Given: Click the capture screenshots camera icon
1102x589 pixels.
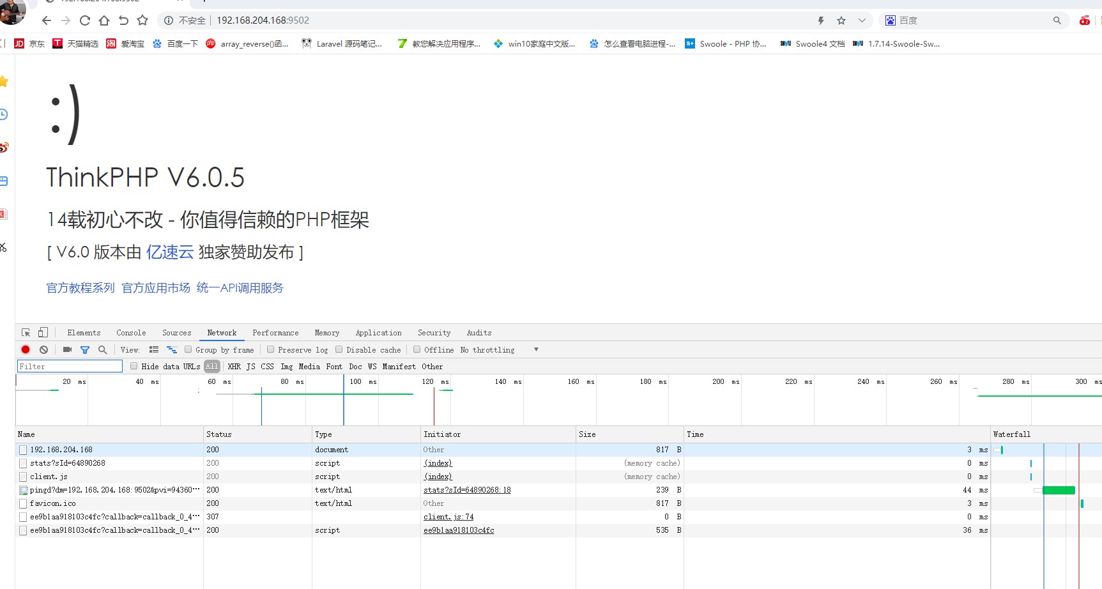Looking at the screenshot, I should click(67, 349).
